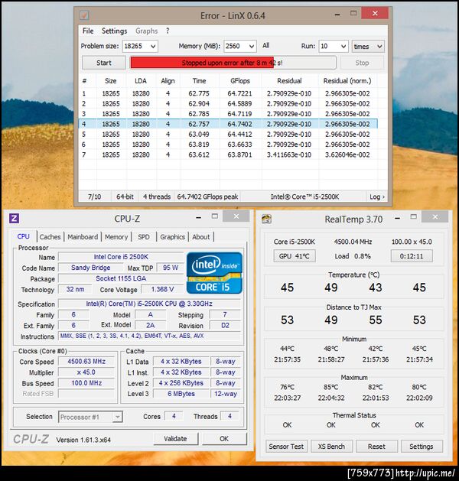Open the ? help menu in LinX

(168, 31)
